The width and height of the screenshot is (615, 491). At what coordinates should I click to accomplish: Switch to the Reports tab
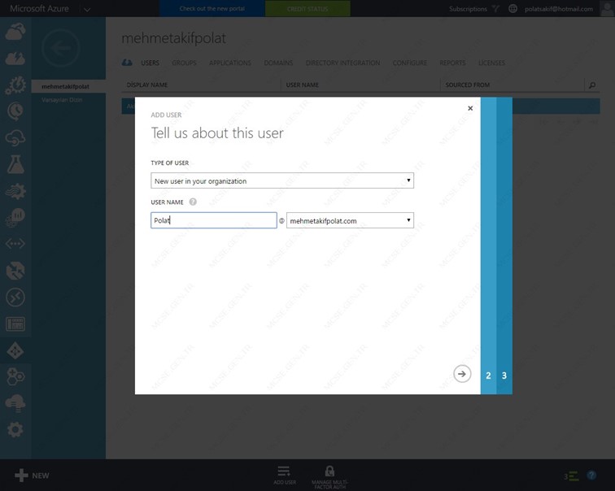(452, 63)
